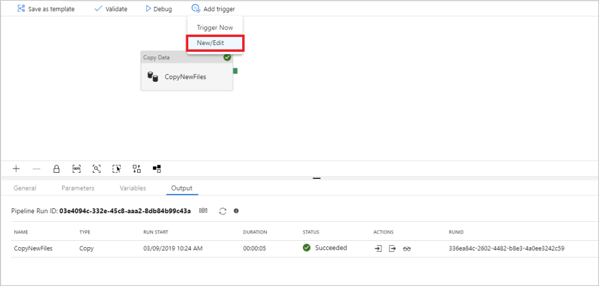Image resolution: width=599 pixels, height=286 pixels.
Task: Copy the pipeline run ID icon
Action: [x=203, y=211]
